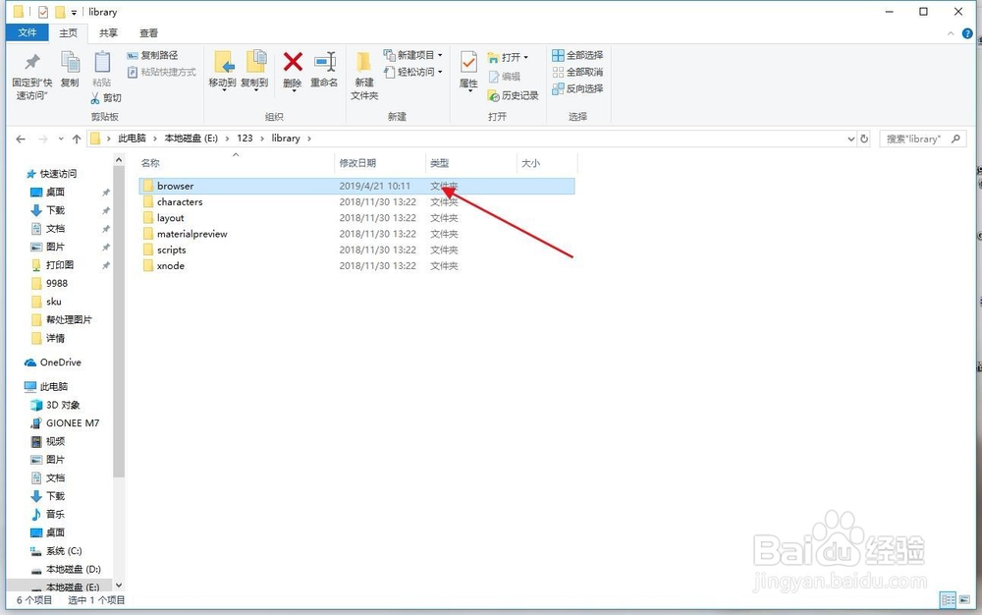Open the 复制到 copy-to menu

click(255, 70)
